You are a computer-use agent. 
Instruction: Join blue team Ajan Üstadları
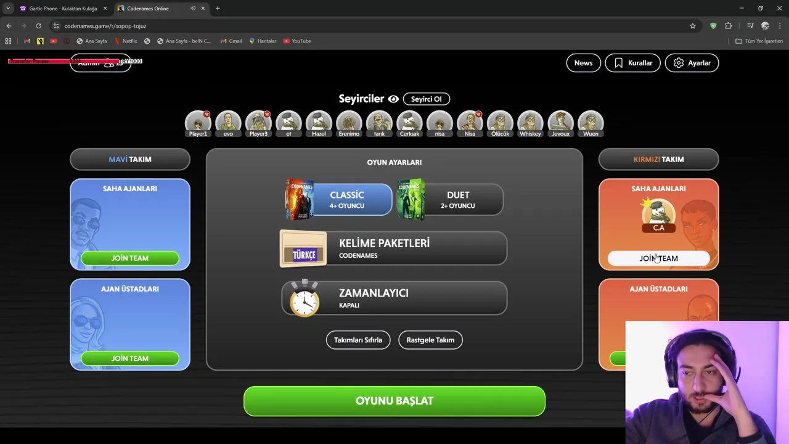click(x=130, y=358)
